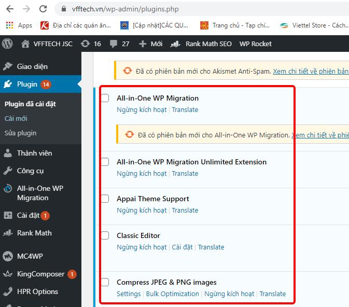349x307 pixels.
Task: Click Translate under All-in-One WP Migration
Action: point(185,110)
